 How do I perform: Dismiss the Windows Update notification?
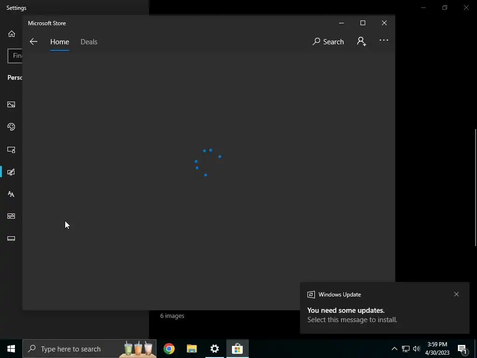[457, 294]
